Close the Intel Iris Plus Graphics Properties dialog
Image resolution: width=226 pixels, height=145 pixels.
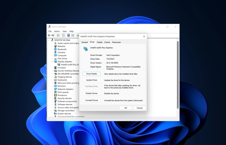tap(144, 36)
